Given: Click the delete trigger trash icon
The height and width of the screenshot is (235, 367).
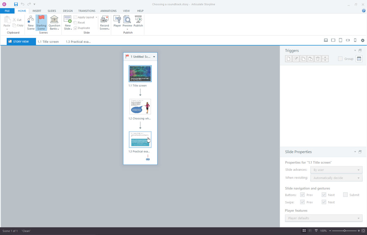Looking at the screenshot, I should (x=318, y=59).
